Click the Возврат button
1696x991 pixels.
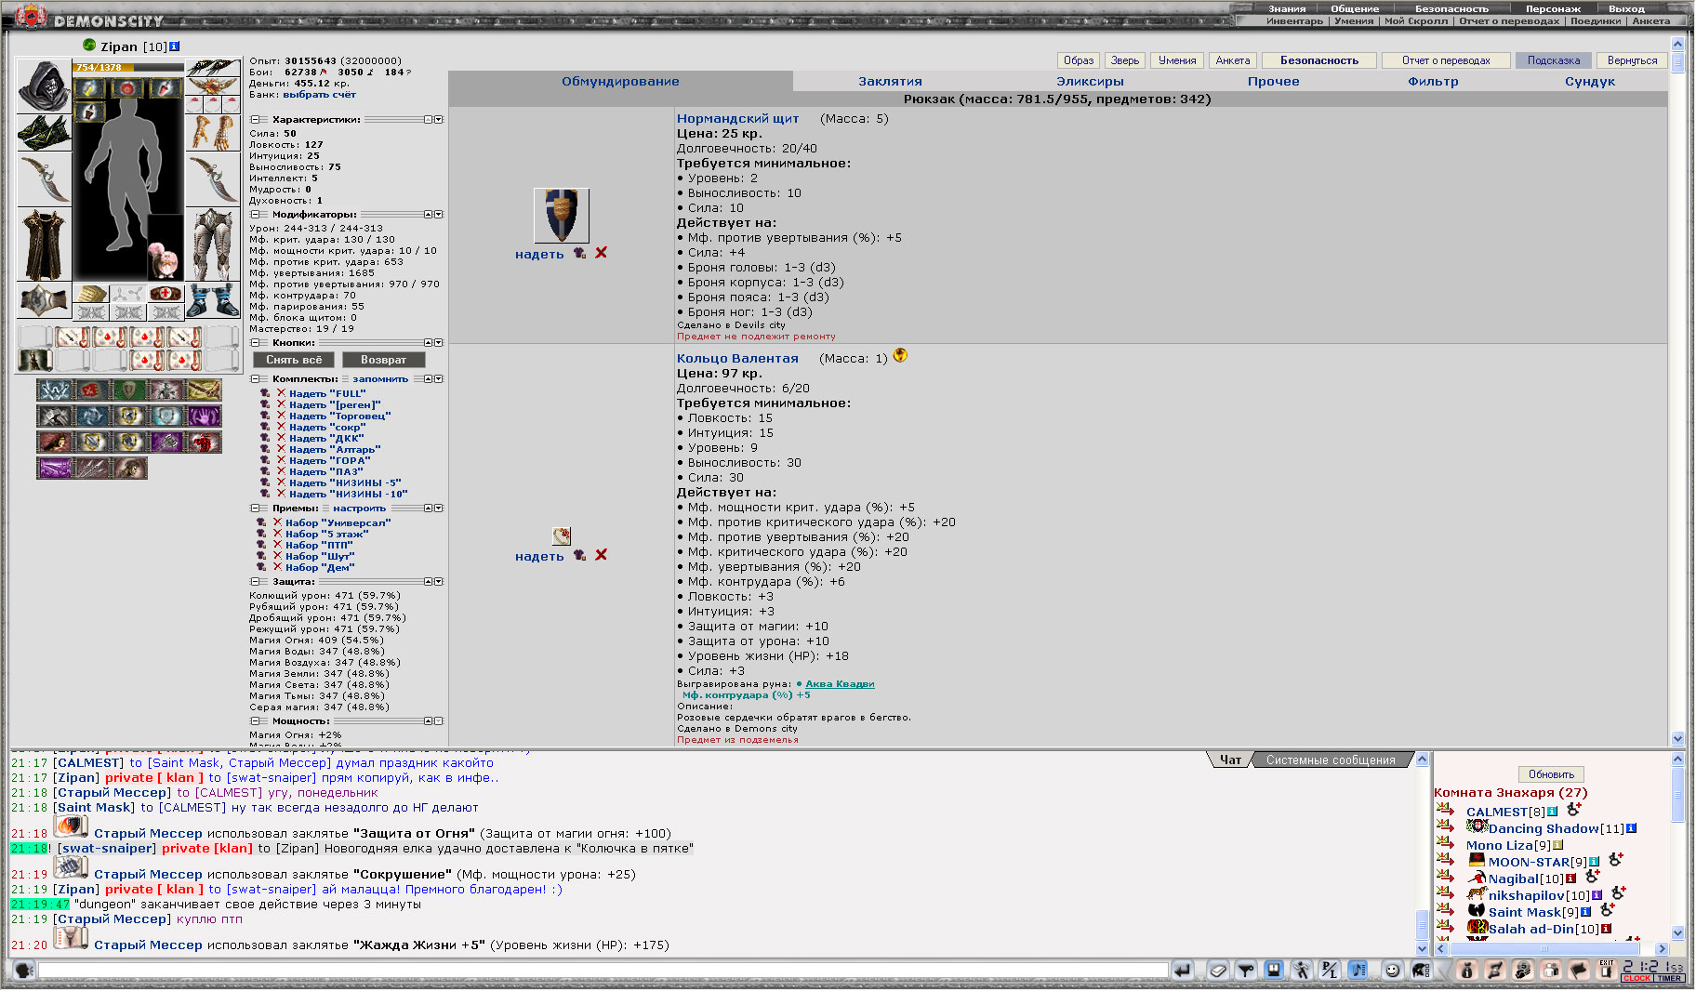pos(383,360)
